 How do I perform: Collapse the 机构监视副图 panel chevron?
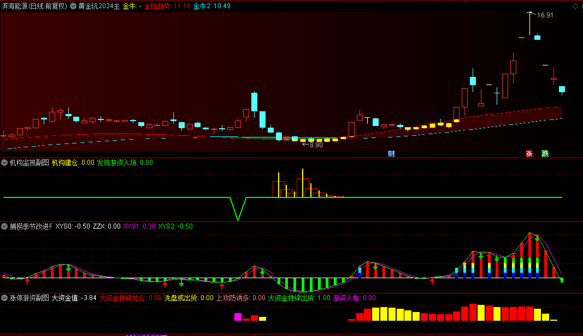[4, 163]
